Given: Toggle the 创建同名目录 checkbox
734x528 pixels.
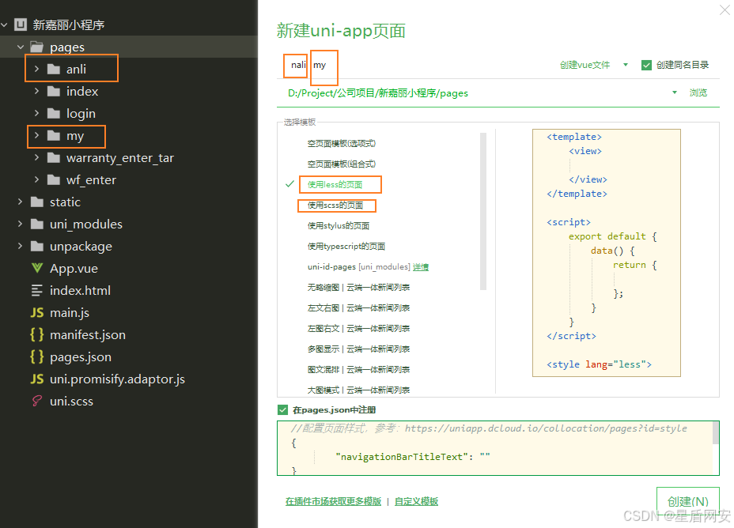Looking at the screenshot, I should point(646,65).
